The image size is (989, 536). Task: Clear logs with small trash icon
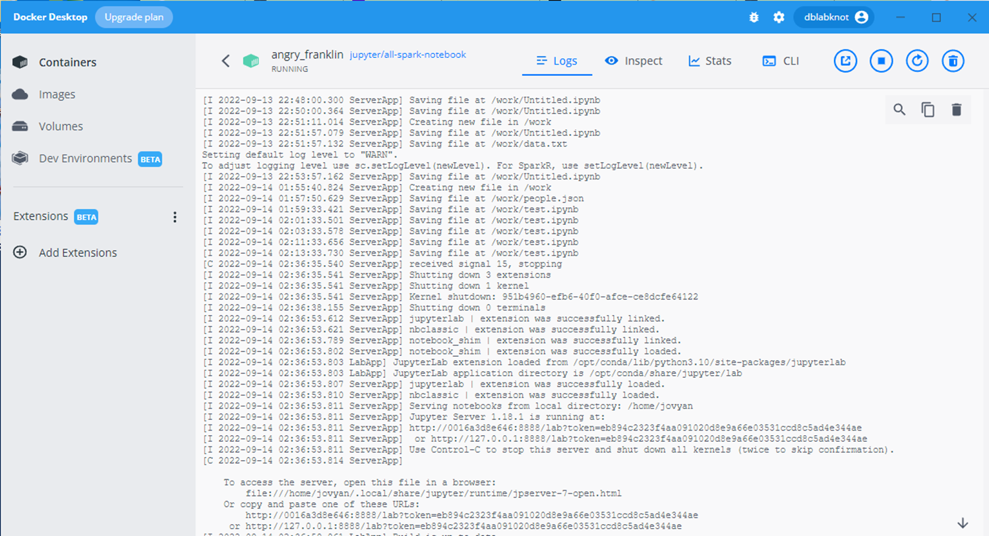click(x=957, y=109)
